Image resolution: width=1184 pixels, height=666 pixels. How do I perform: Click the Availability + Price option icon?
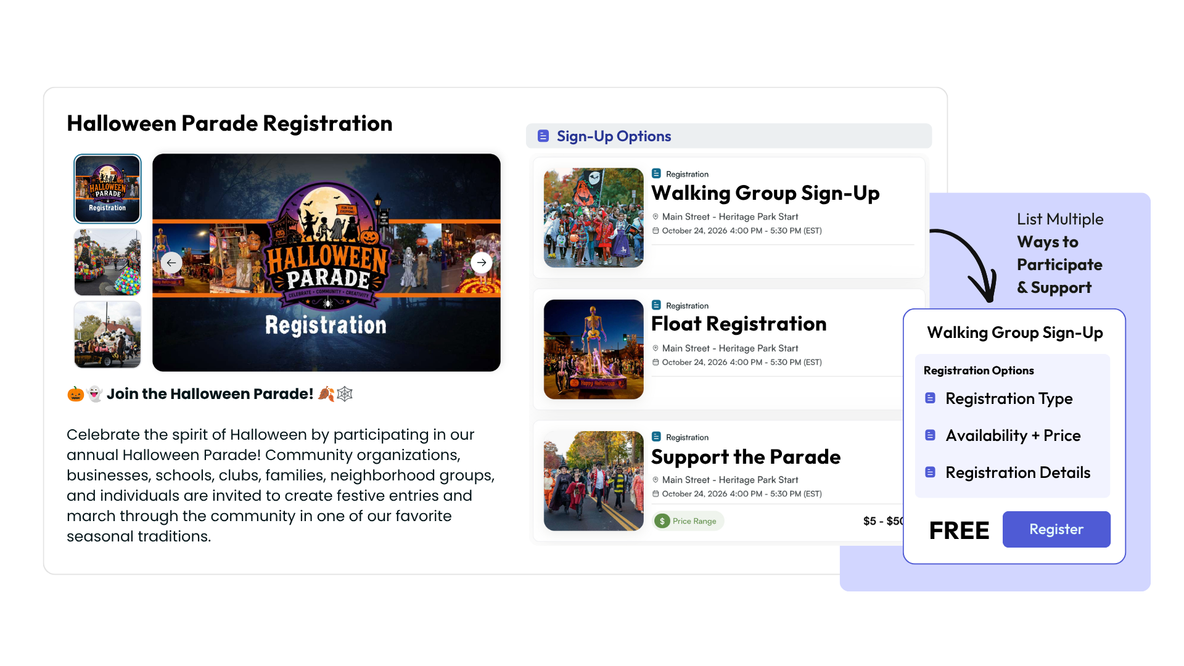[x=931, y=435]
